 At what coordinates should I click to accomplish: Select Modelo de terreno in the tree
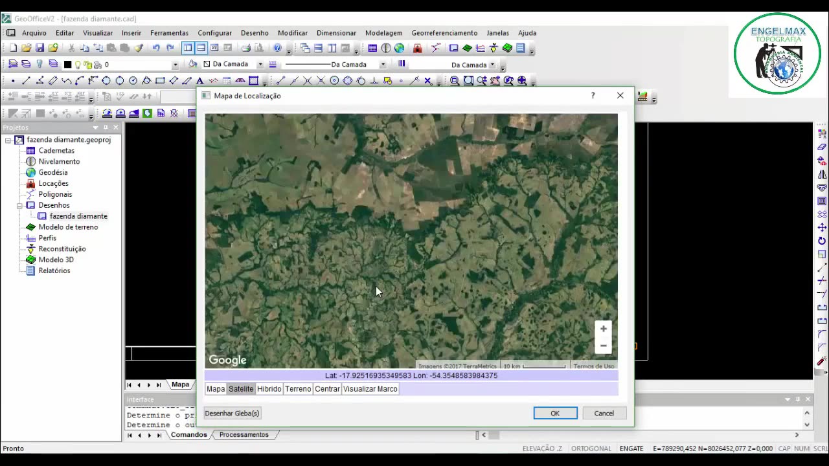(x=68, y=227)
